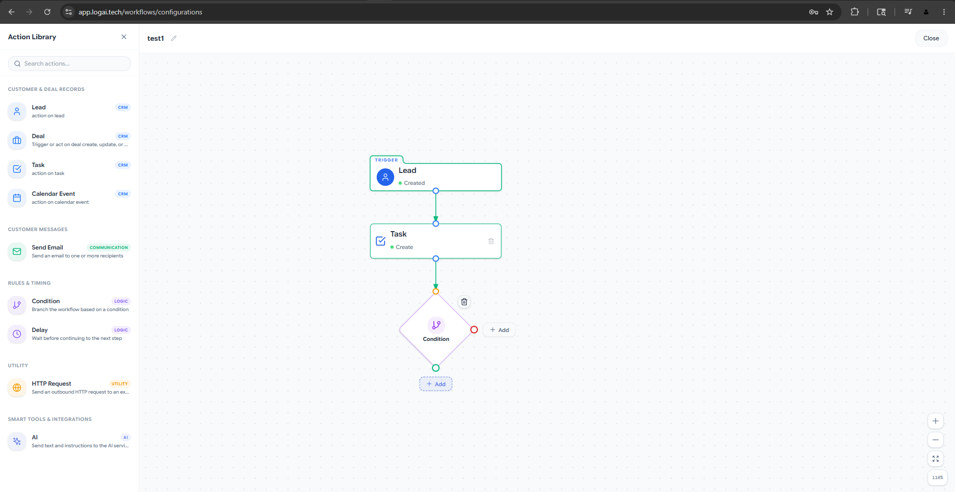Click 'Wait before continuing to the next step'
The width and height of the screenshot is (955, 492).
[x=77, y=338]
